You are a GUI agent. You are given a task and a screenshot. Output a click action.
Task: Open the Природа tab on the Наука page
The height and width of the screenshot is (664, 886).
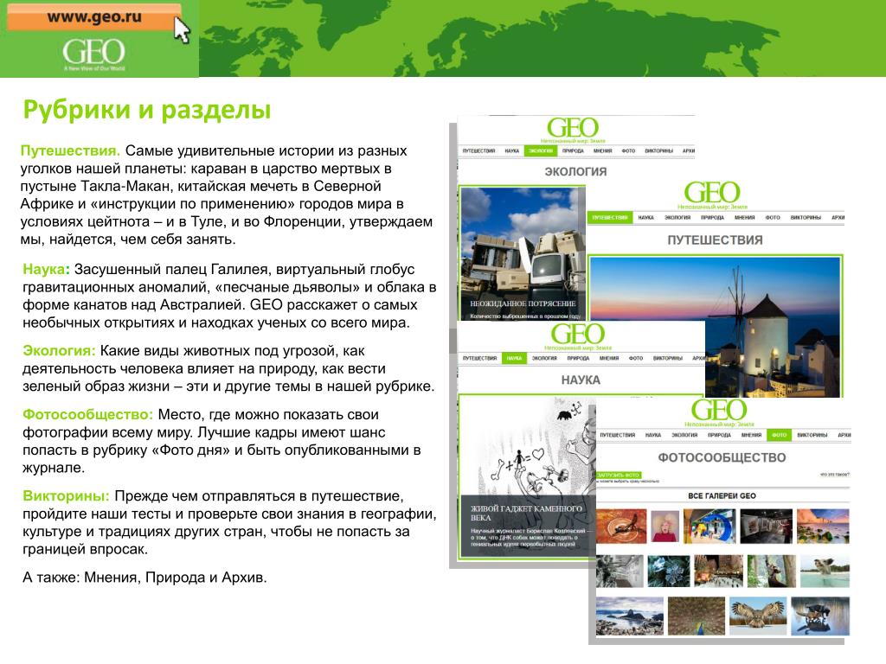(579, 358)
